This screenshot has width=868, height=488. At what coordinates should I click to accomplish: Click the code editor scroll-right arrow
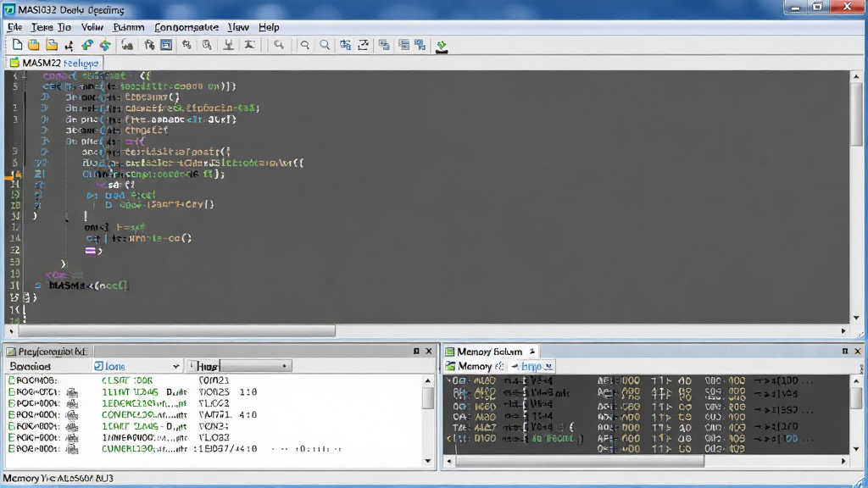[x=843, y=331]
